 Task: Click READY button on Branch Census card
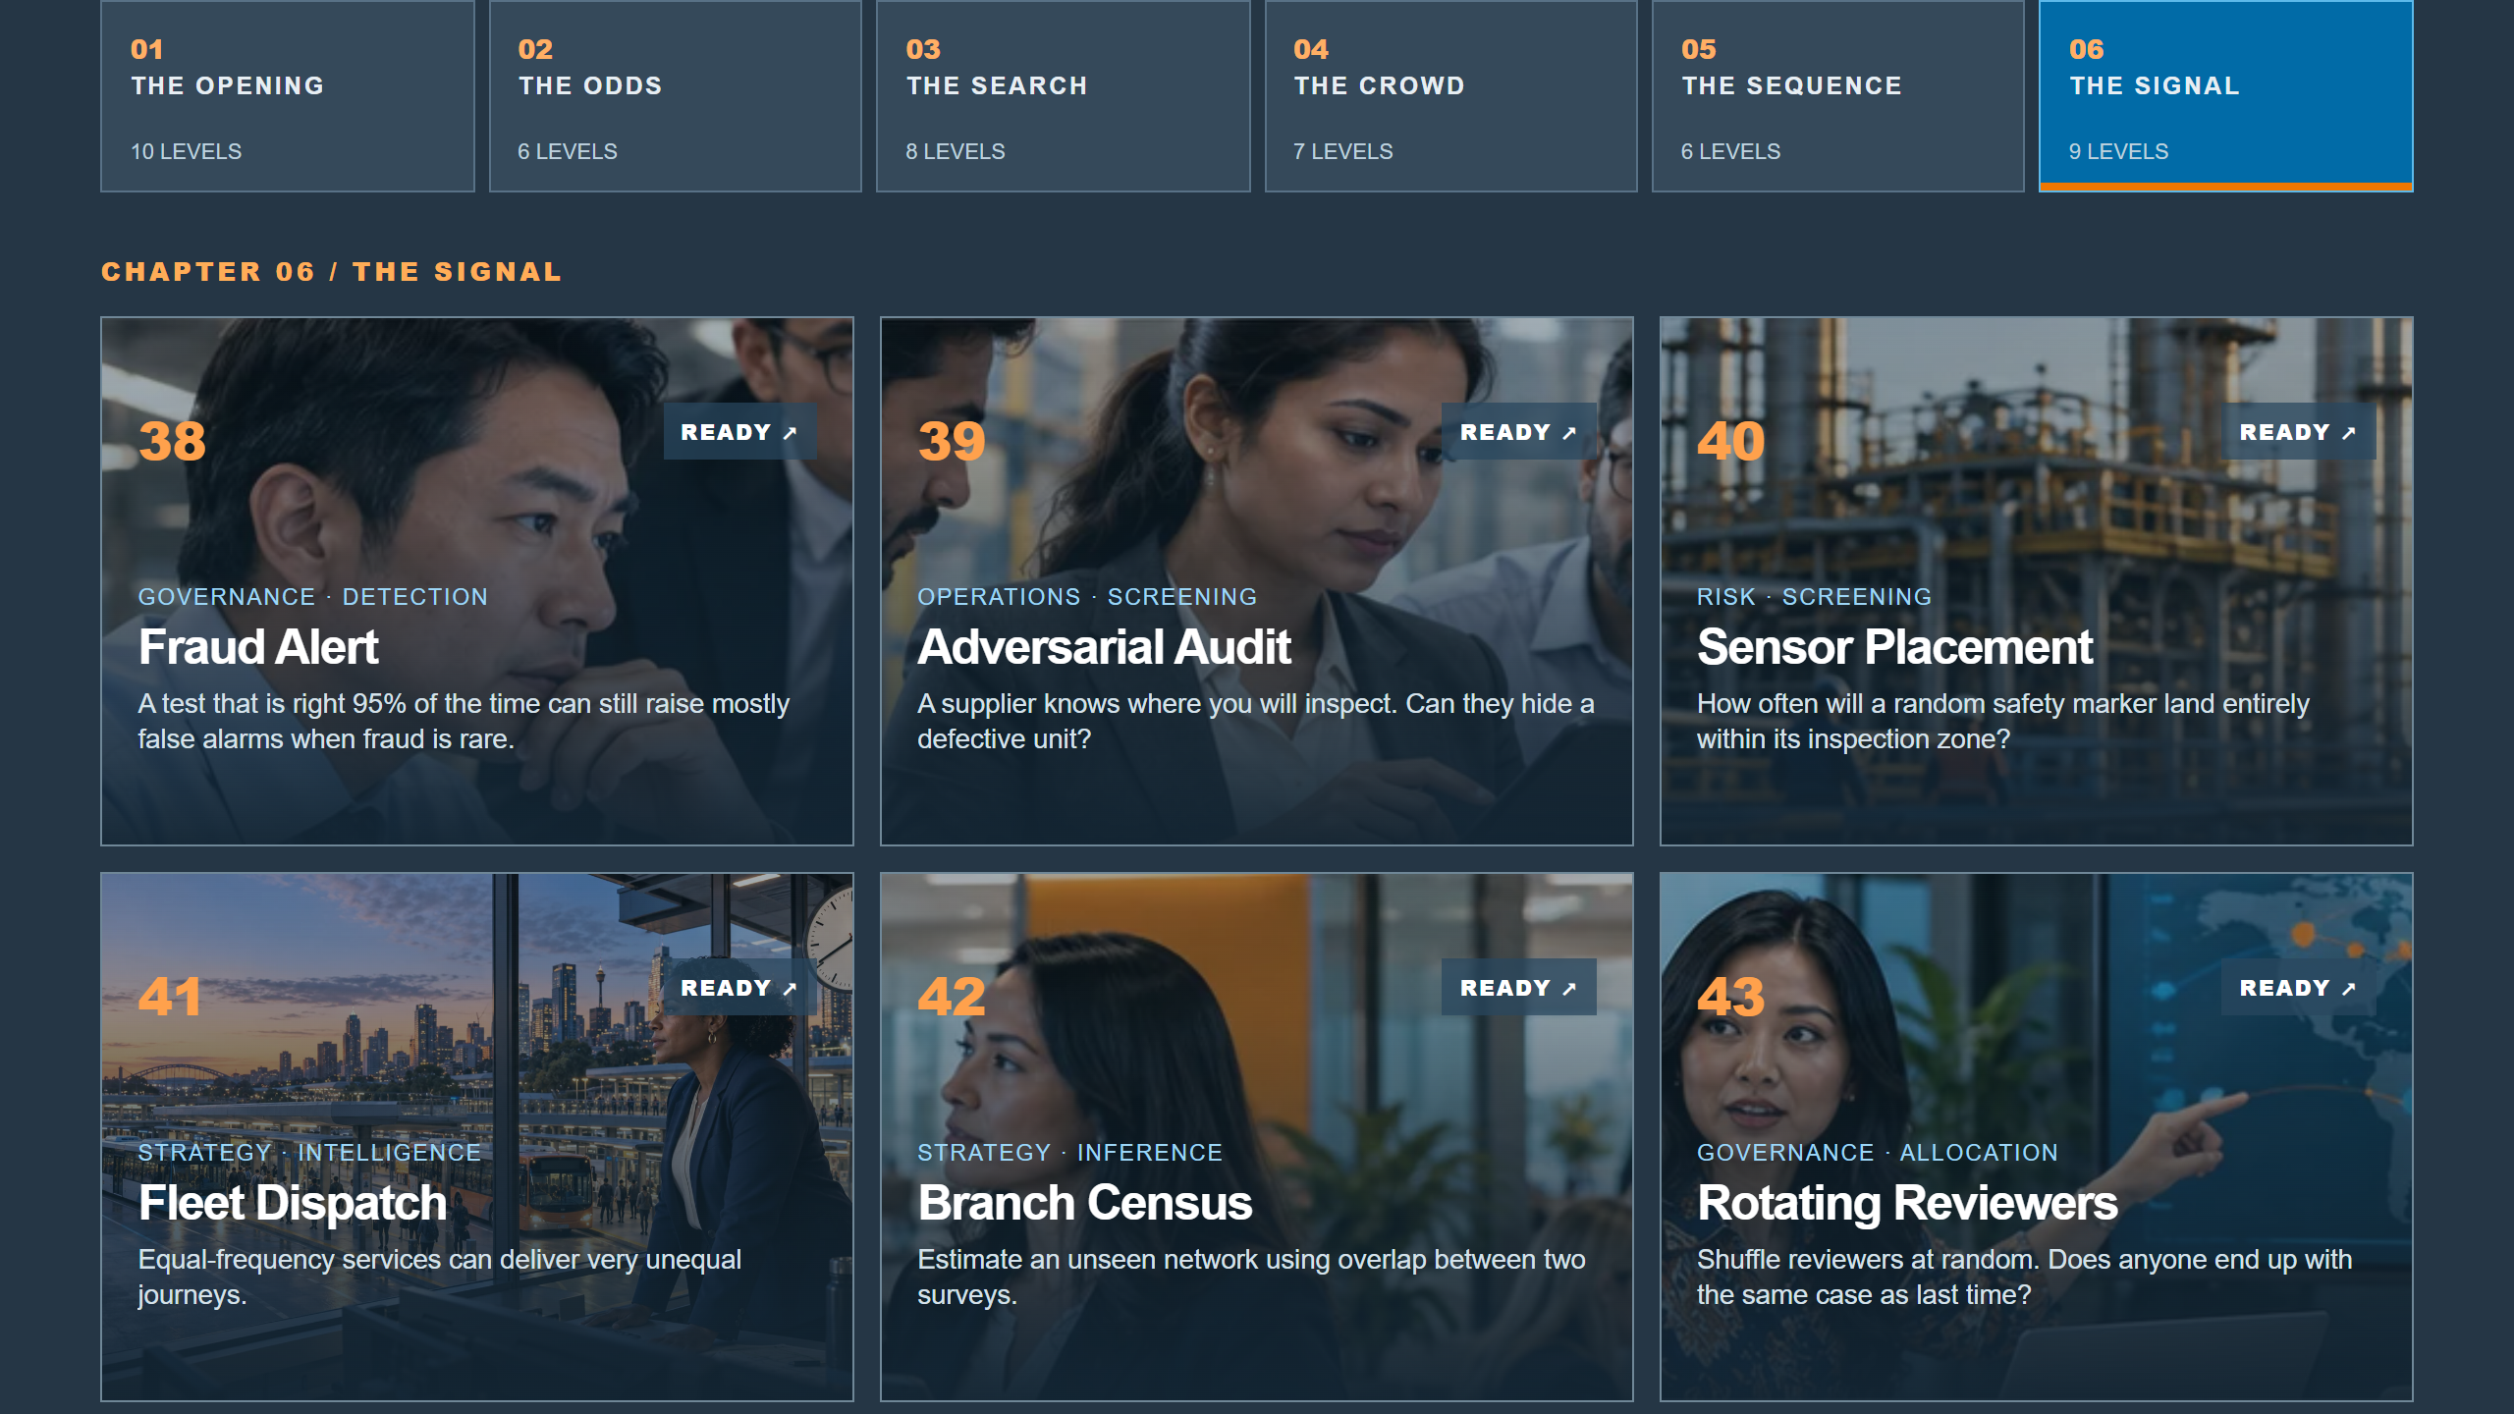click(1518, 988)
